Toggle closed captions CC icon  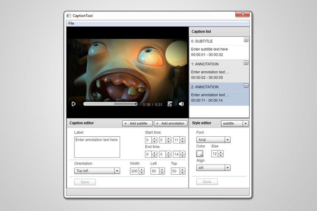point(170,104)
